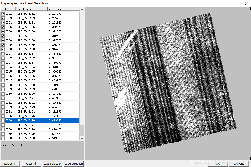The height and width of the screenshot is (167, 251).
Task: Tick the checkbox for band 0316
Action: pyautogui.click(x=3, y=76)
